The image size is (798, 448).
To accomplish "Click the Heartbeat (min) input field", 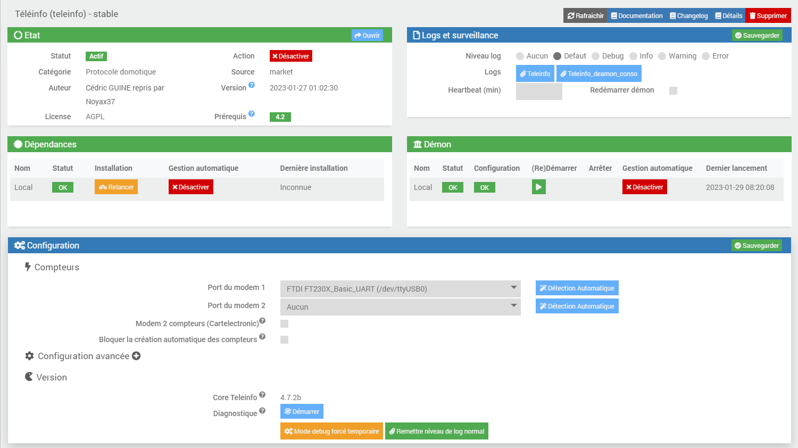I will 539,92.
